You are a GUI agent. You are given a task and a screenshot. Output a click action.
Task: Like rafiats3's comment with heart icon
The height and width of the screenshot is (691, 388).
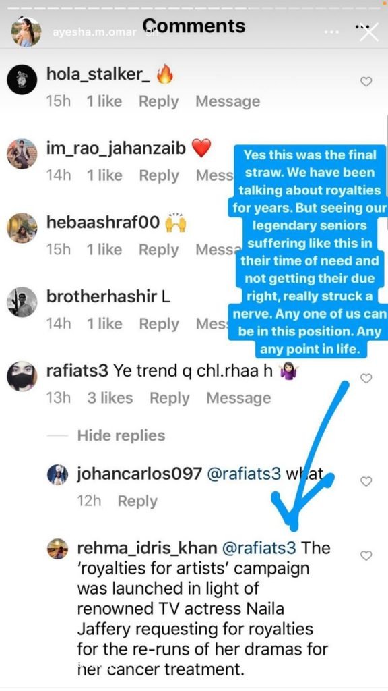click(x=366, y=378)
